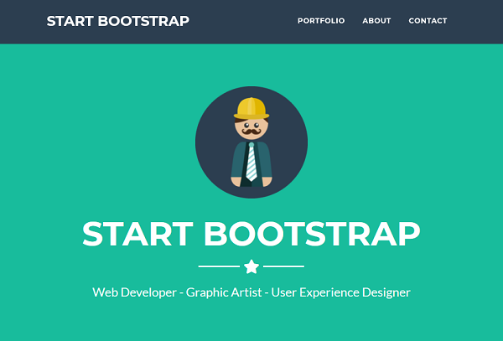Click the hard-hat avatar illustration
Screen dimensions: 503x341
pyautogui.click(x=251, y=142)
